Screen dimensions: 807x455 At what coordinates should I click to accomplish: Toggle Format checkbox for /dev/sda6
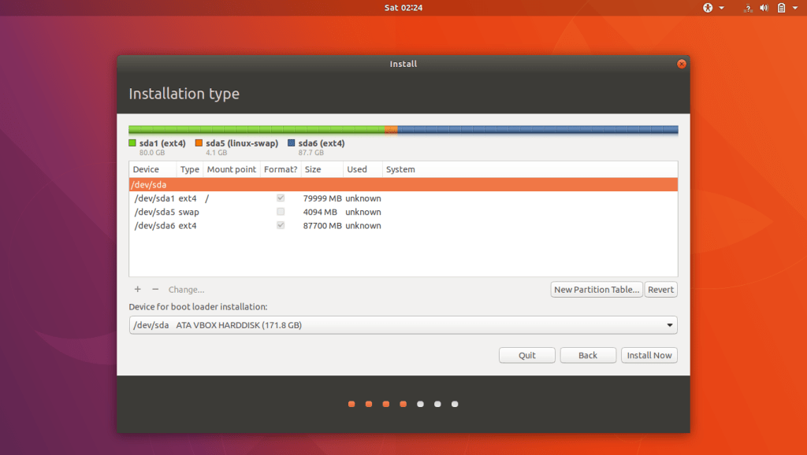[x=281, y=225]
